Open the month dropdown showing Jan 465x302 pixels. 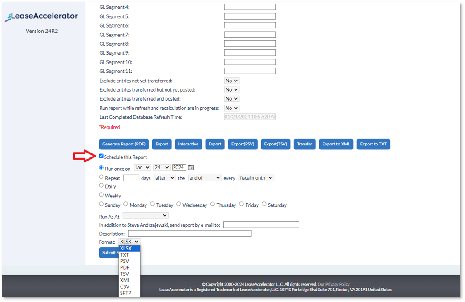[142, 168]
